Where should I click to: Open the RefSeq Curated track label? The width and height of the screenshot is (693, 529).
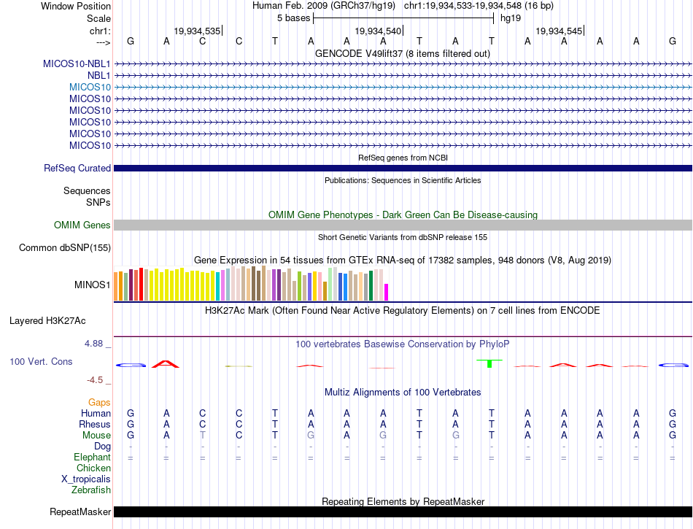(77, 169)
